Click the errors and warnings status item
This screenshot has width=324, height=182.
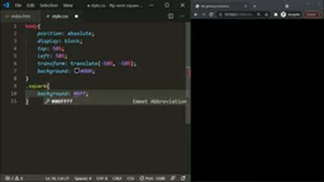pyautogui.click(x=14, y=178)
